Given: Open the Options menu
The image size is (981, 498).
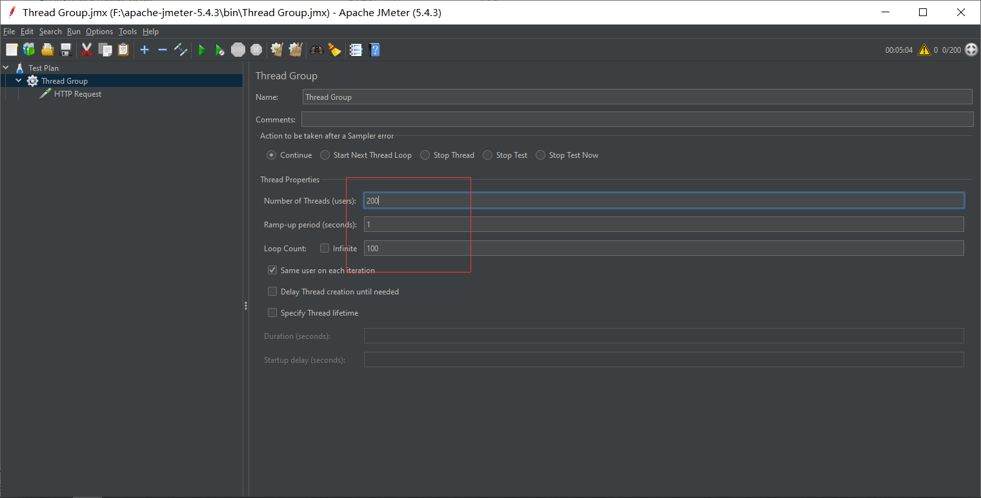Looking at the screenshot, I should [x=99, y=32].
